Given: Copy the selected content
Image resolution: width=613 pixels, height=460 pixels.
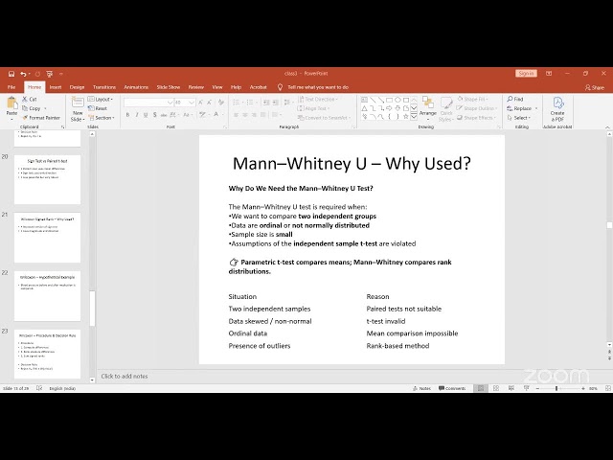Looking at the screenshot, I should tap(32, 108).
